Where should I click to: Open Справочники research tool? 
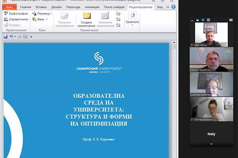click(x=16, y=19)
